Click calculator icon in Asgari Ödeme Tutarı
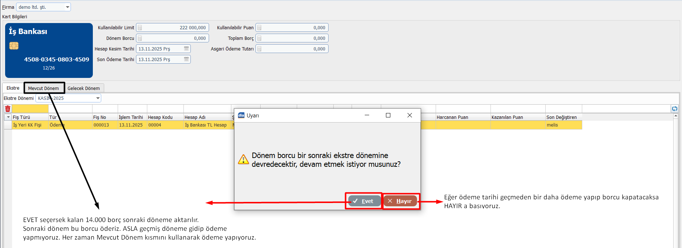 (259, 49)
